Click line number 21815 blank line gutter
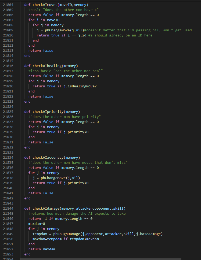 point(8,61)
